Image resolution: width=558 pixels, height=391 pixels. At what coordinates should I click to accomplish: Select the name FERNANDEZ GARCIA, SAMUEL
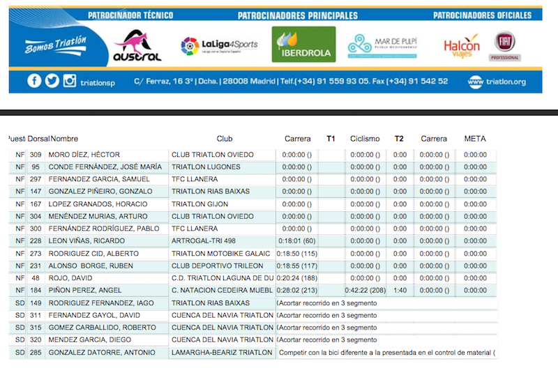(99, 179)
